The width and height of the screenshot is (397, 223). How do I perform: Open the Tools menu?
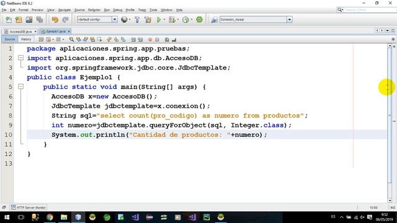(153, 10)
